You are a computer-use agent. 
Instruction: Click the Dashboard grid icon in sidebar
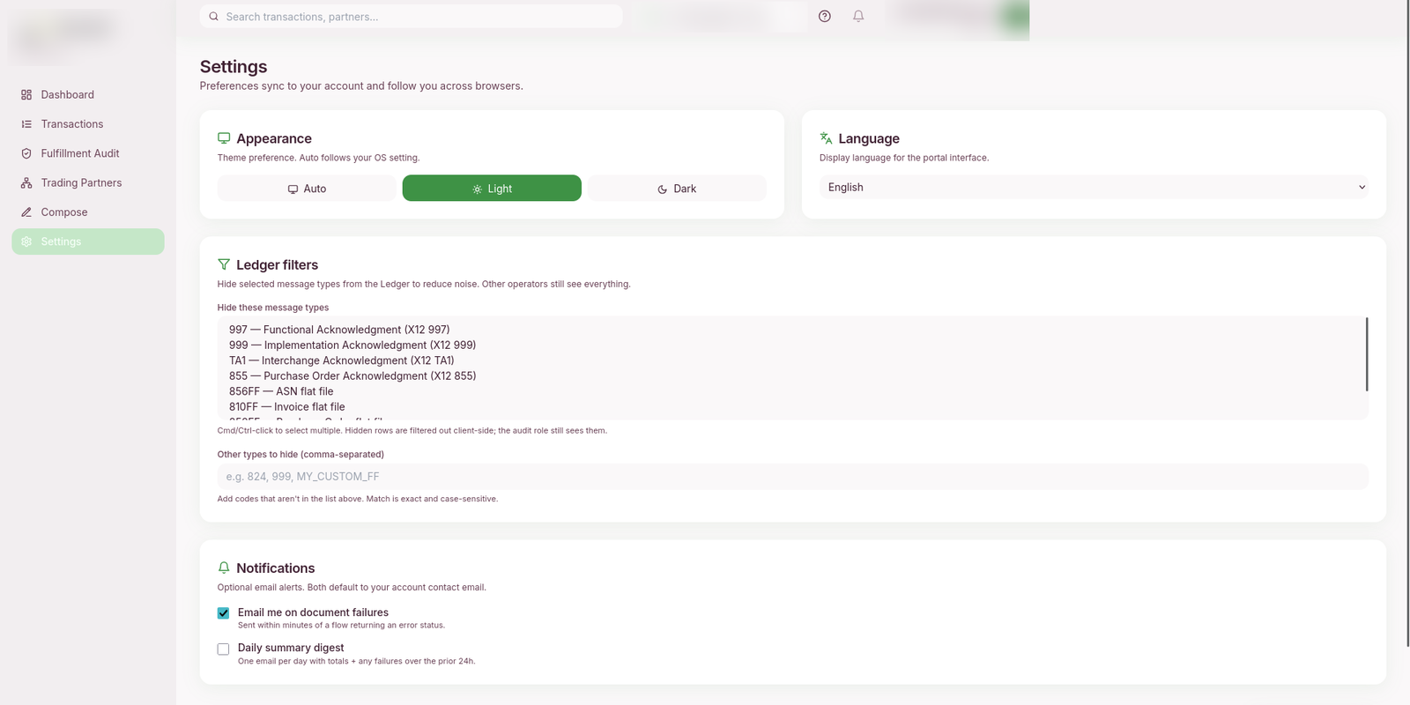click(x=26, y=94)
